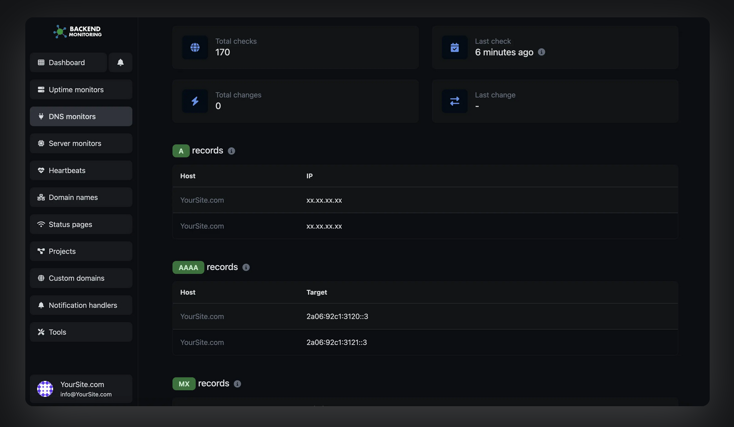734x427 pixels.
Task: Open the Projects section
Action: (x=81, y=251)
